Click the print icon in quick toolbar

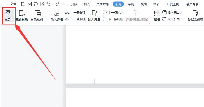pos(36,4)
